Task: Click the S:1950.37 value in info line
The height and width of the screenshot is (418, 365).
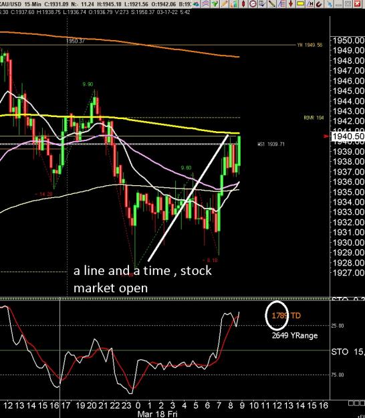Action: coord(142,12)
